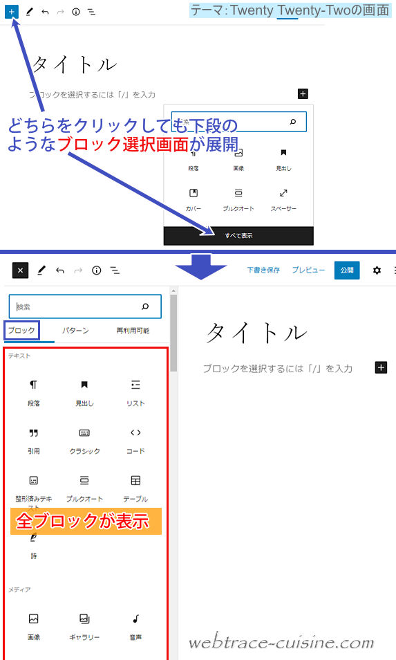
Task: Click redo arrow in the lower toolbar
Action: point(78,271)
